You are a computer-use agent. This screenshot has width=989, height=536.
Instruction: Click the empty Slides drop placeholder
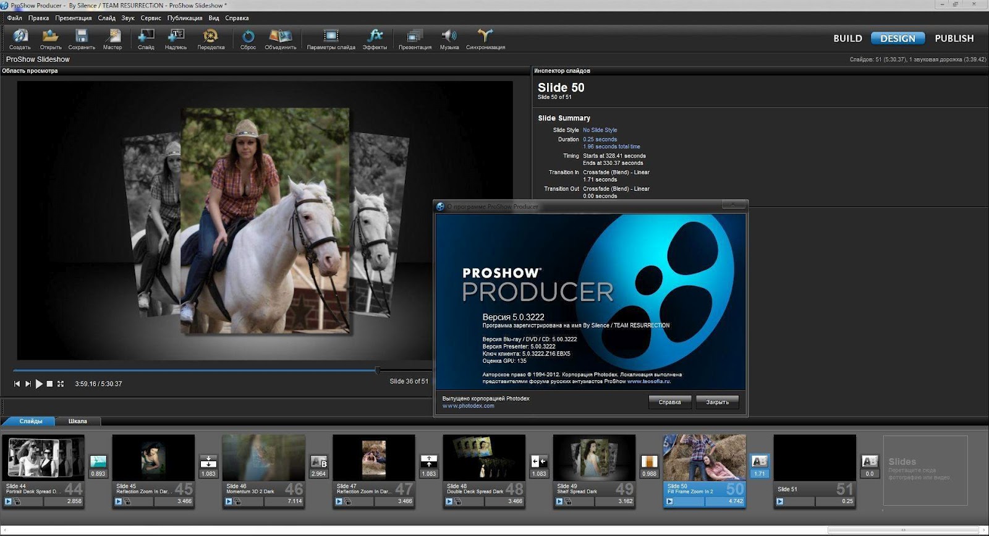coord(925,470)
